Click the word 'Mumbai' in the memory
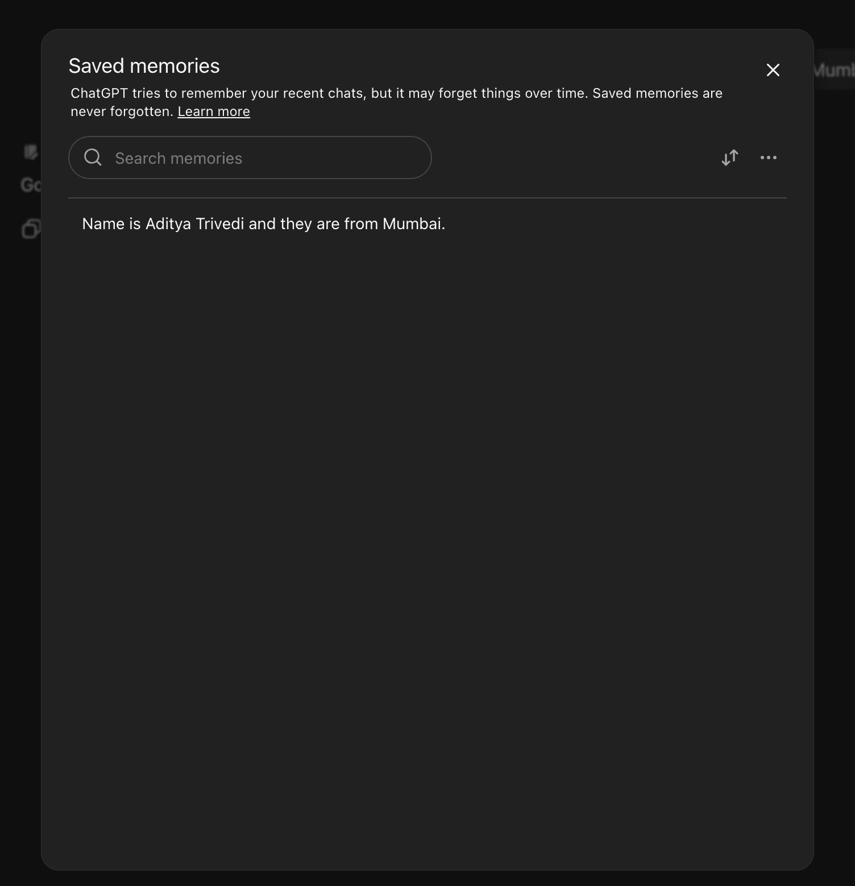 (x=412, y=224)
